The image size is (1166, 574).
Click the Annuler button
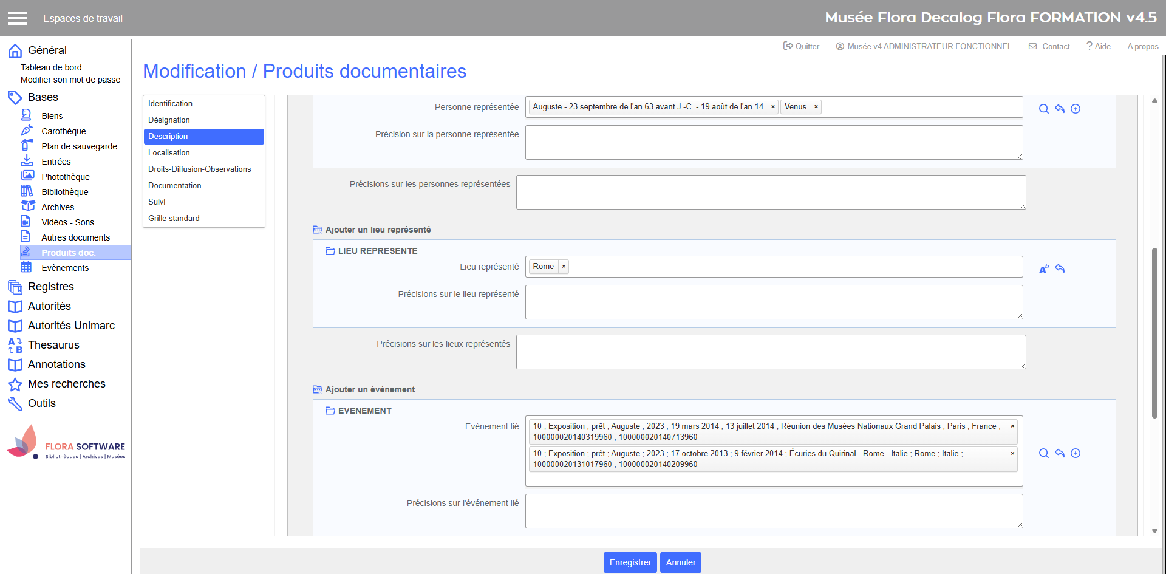(680, 562)
